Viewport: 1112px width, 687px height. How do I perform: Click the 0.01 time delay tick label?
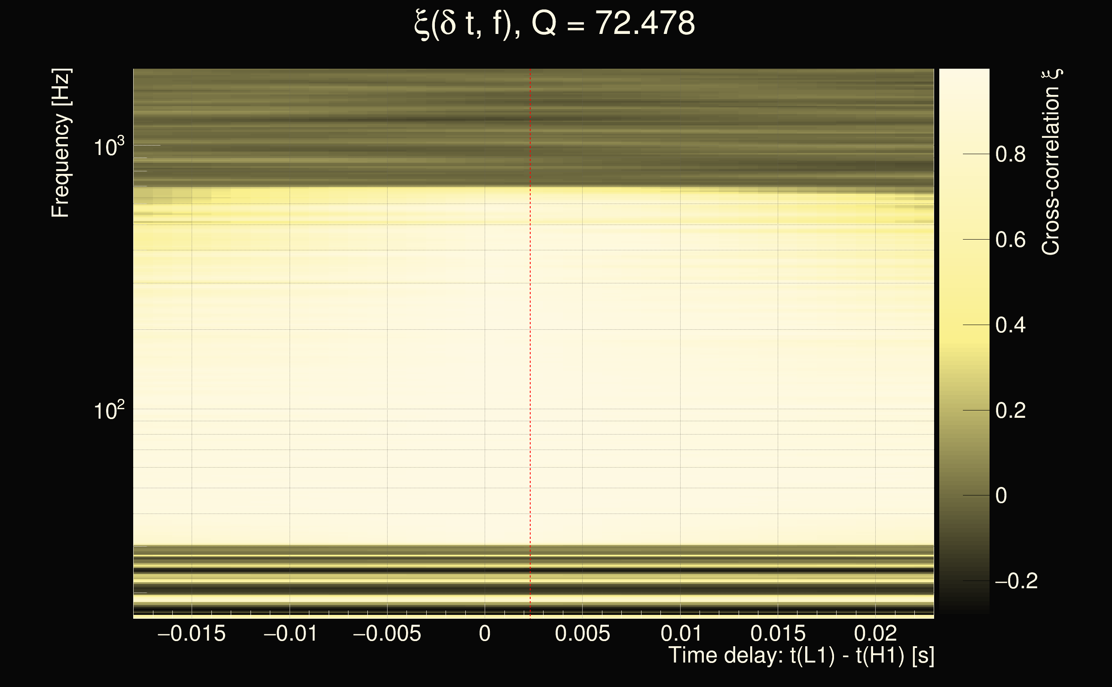coord(681,633)
